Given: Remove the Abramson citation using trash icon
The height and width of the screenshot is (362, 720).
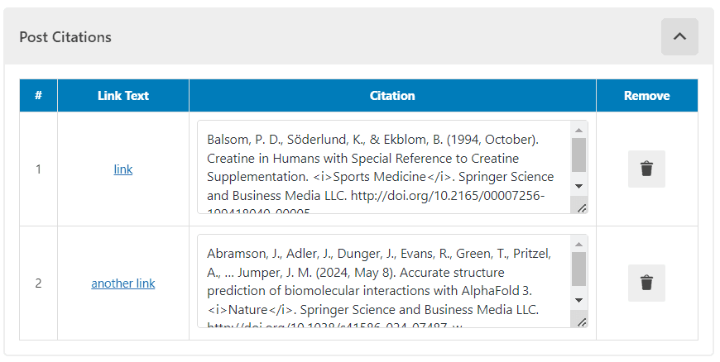Looking at the screenshot, I should (646, 283).
